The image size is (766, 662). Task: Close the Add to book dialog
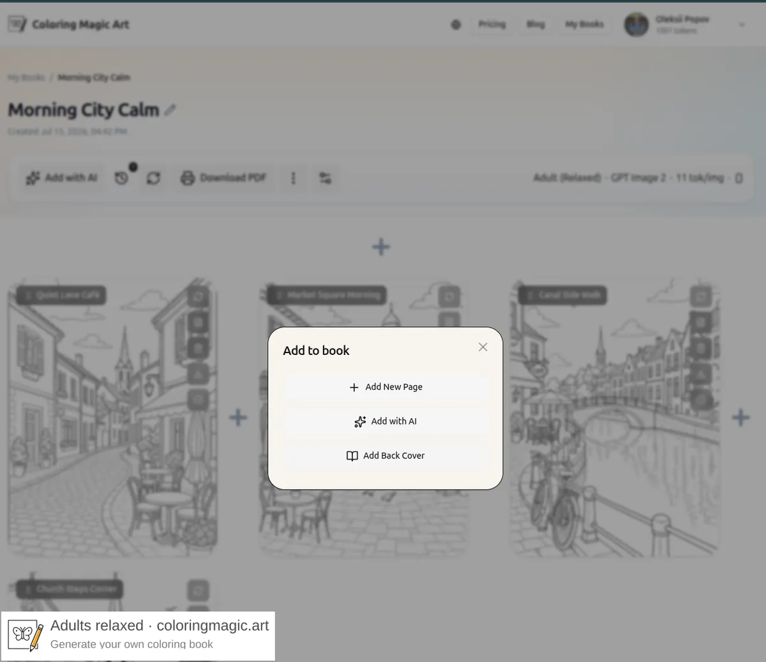pos(483,347)
